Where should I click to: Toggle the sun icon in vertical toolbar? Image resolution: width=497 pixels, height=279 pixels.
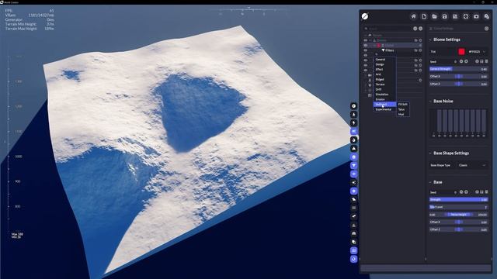click(x=354, y=191)
